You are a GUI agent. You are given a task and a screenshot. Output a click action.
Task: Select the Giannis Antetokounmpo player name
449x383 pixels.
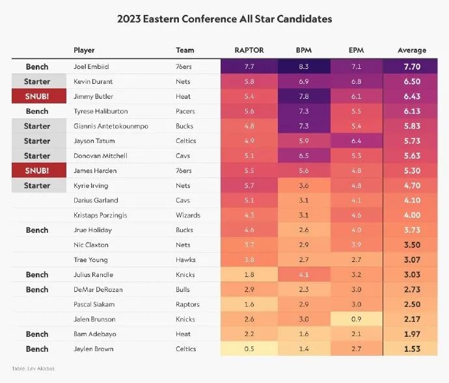pos(111,126)
